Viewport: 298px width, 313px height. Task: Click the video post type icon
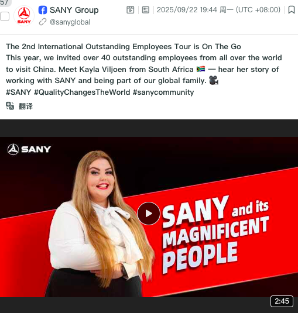click(x=131, y=10)
